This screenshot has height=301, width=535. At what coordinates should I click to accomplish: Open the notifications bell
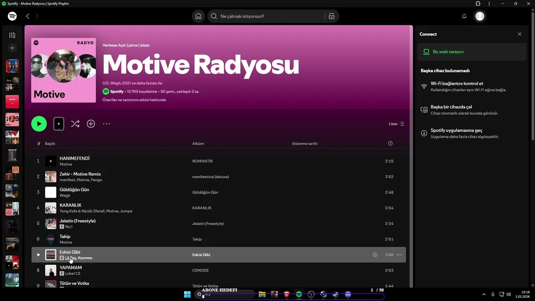464,16
